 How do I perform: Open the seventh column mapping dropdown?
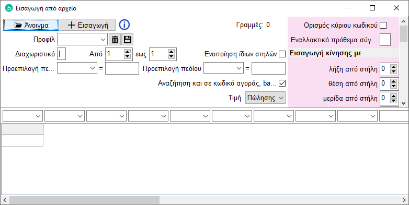click(274, 116)
